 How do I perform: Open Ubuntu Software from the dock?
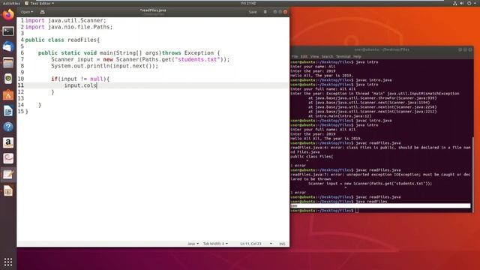click(x=8, y=95)
